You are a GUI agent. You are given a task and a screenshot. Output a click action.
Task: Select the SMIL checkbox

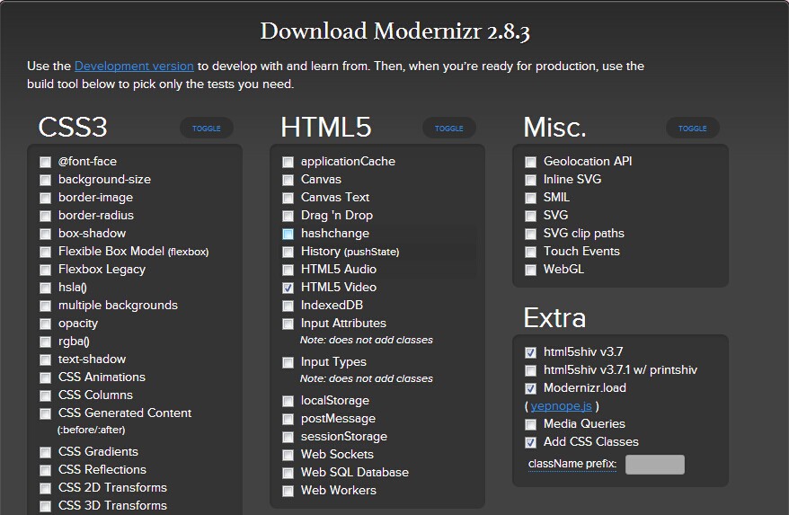(530, 198)
